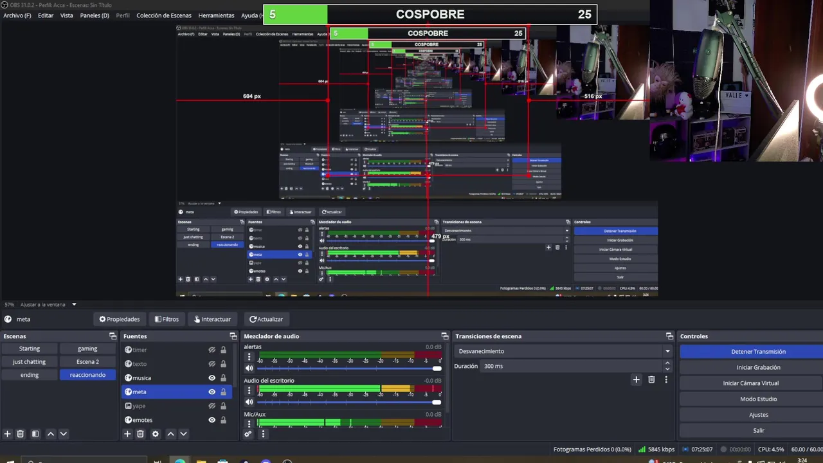Screen dimensions: 823x463
Task: Open the Editar menu
Action: point(46,15)
